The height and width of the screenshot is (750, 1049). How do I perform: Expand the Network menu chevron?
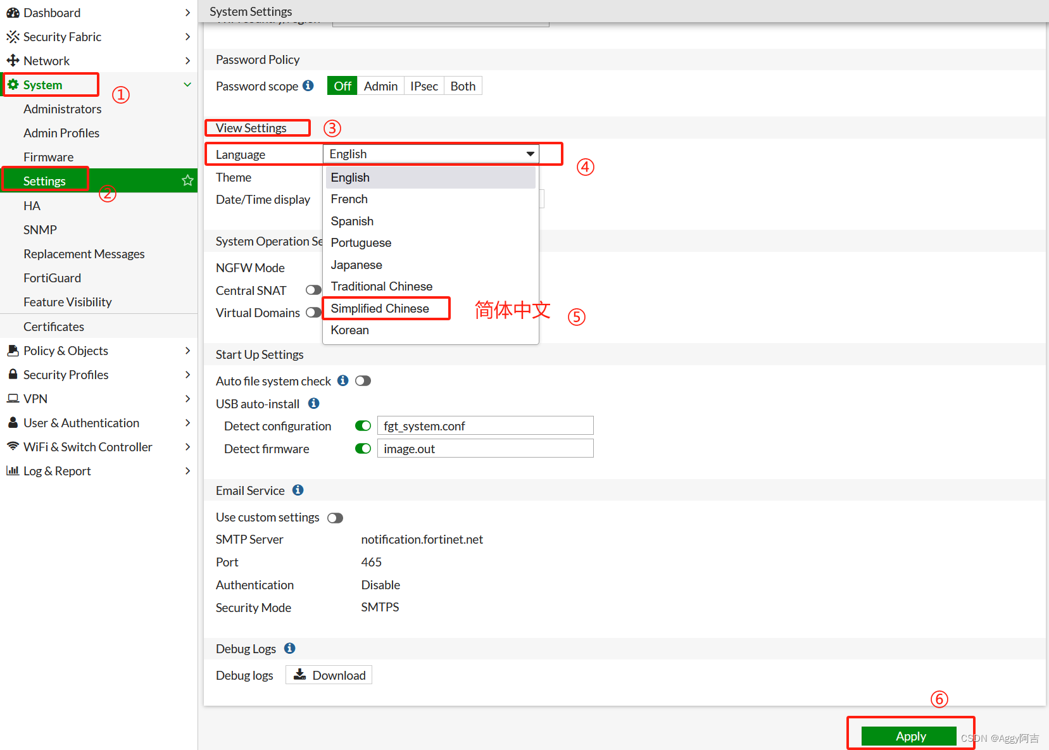(187, 61)
